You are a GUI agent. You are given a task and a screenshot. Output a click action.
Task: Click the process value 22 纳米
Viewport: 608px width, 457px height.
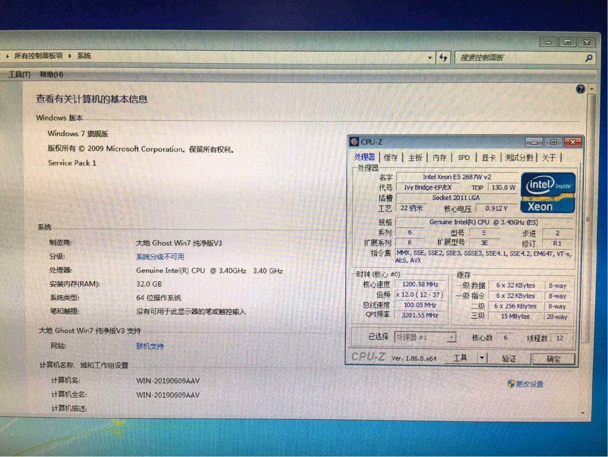[411, 208]
